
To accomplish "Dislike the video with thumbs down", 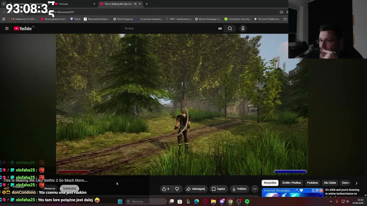I will pyautogui.click(x=177, y=189).
